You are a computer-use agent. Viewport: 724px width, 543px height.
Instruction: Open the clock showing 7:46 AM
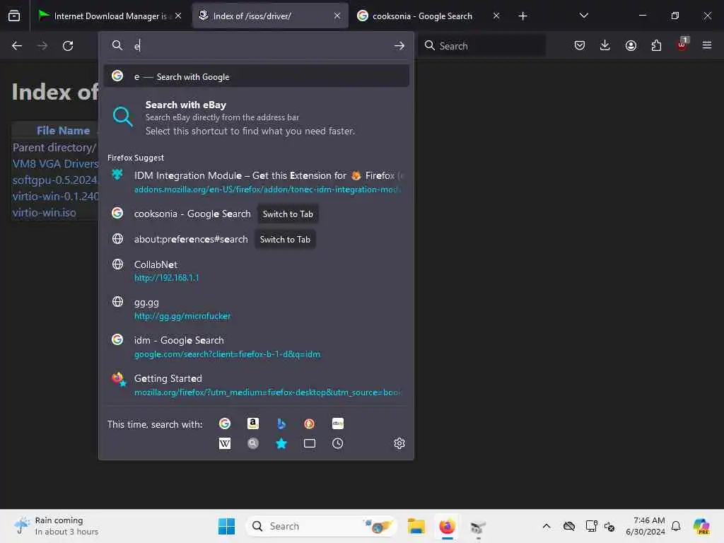click(646, 526)
